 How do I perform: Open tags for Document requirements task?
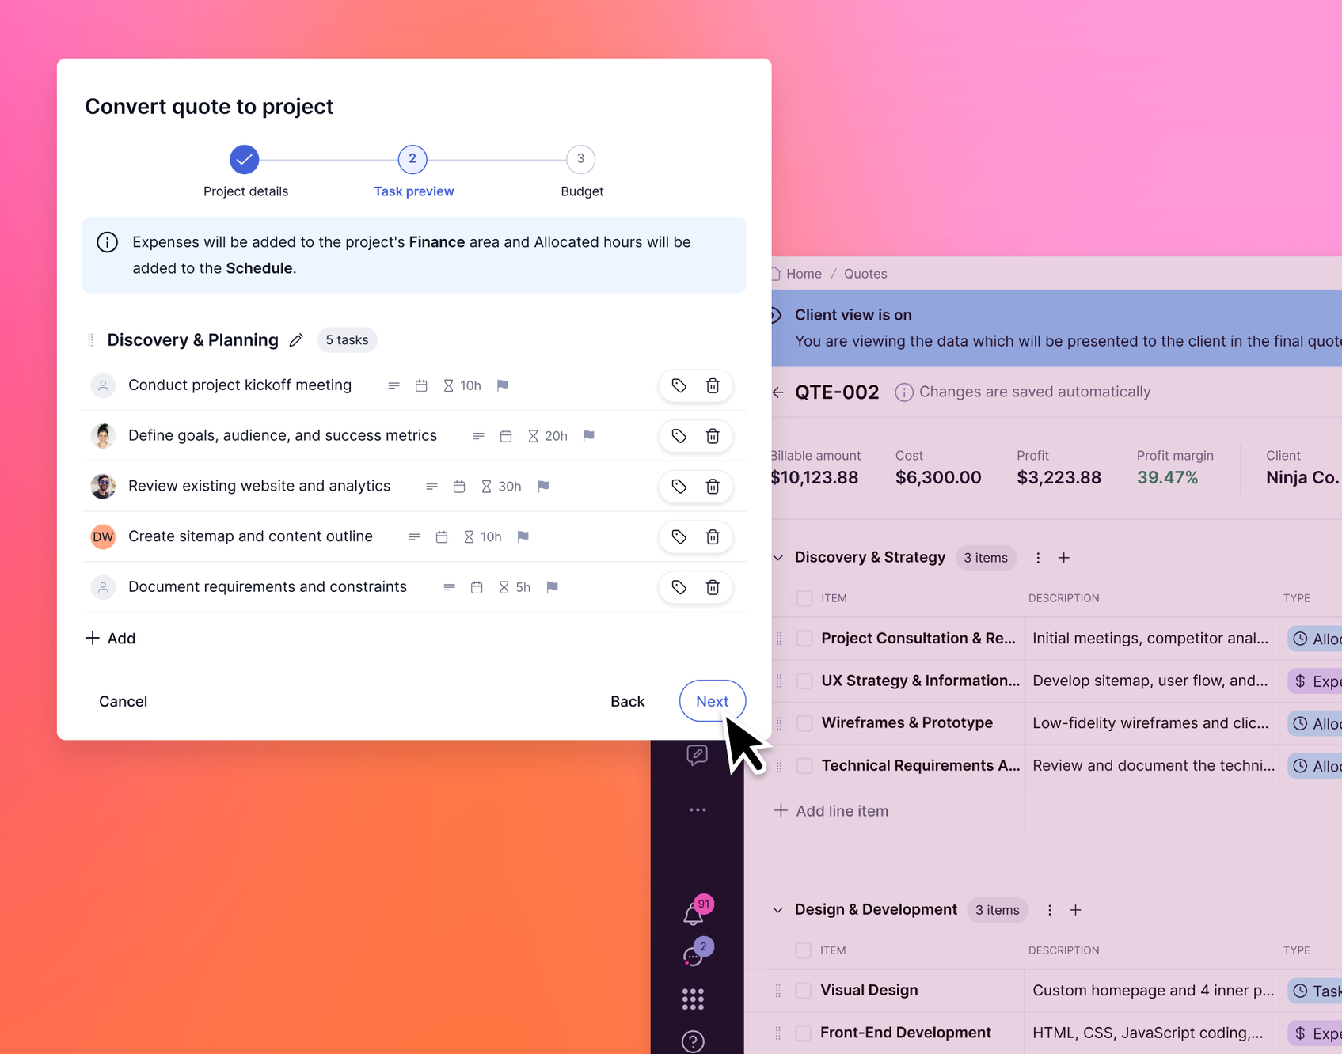coord(679,587)
